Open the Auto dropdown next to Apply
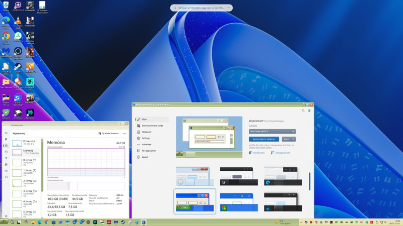The width and height of the screenshot is (403, 226). pos(289,139)
